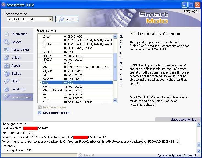Image resolution: width=202 pixels, height=158 pixels.
Task: Click the Repair first-aid icon
Action: tap(6, 66)
